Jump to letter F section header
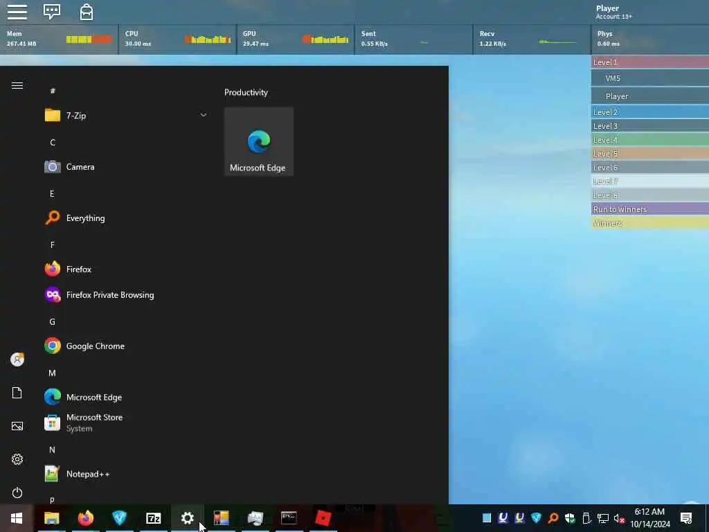The width and height of the screenshot is (709, 532). pyautogui.click(x=53, y=245)
